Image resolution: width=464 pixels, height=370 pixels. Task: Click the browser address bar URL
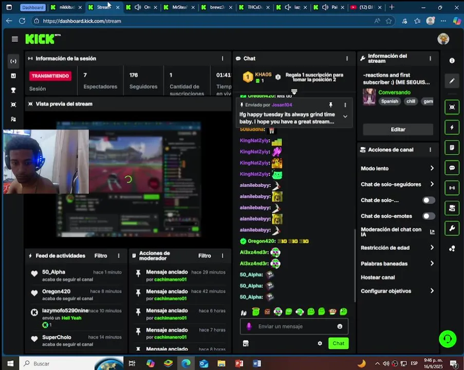tap(82, 21)
